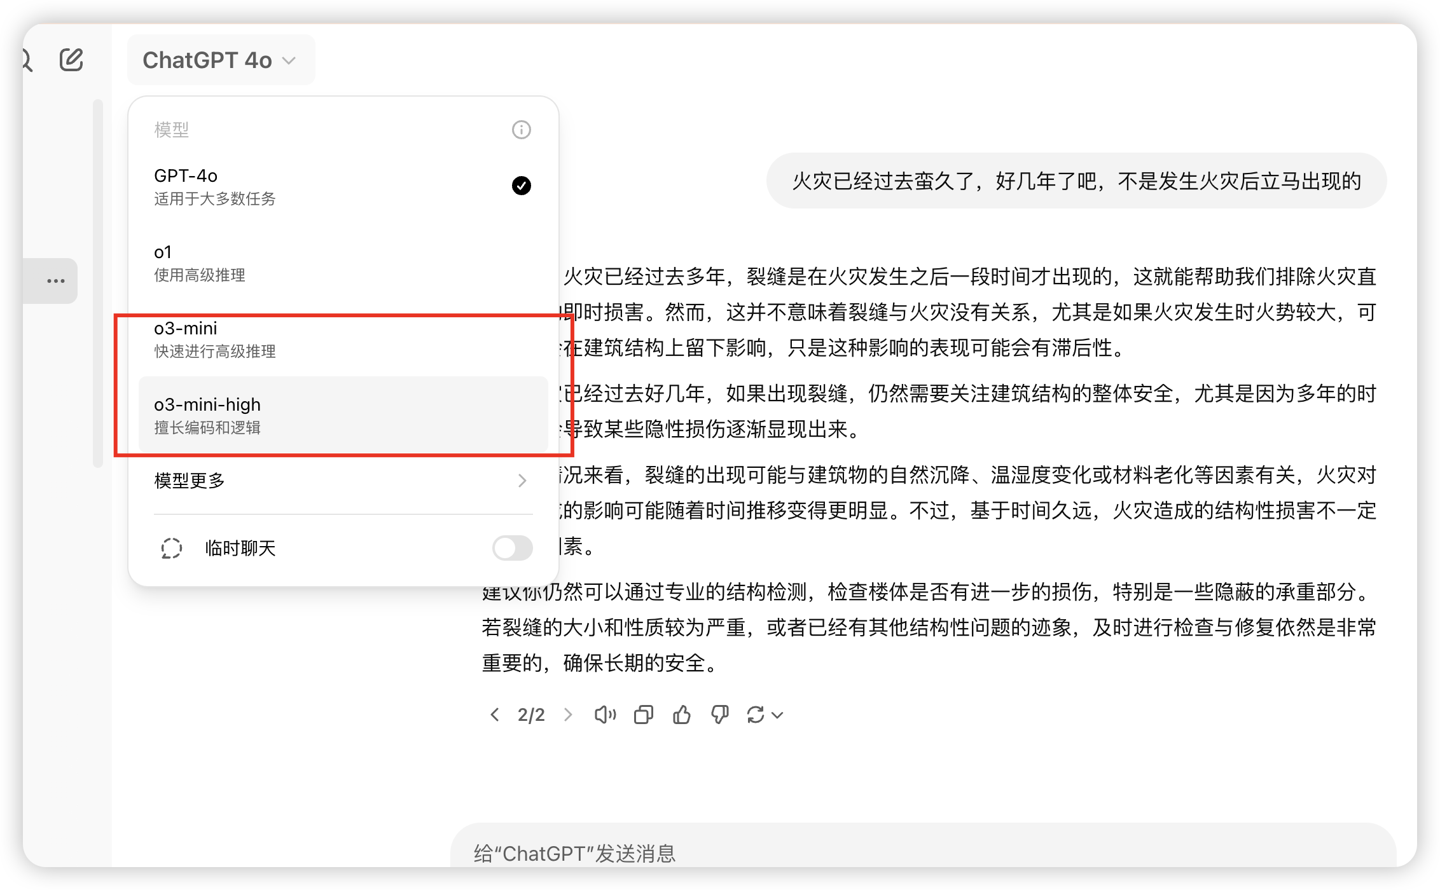Click the GPT-4o selected checkmark
Viewport: 1440px width, 890px height.
coord(522,186)
